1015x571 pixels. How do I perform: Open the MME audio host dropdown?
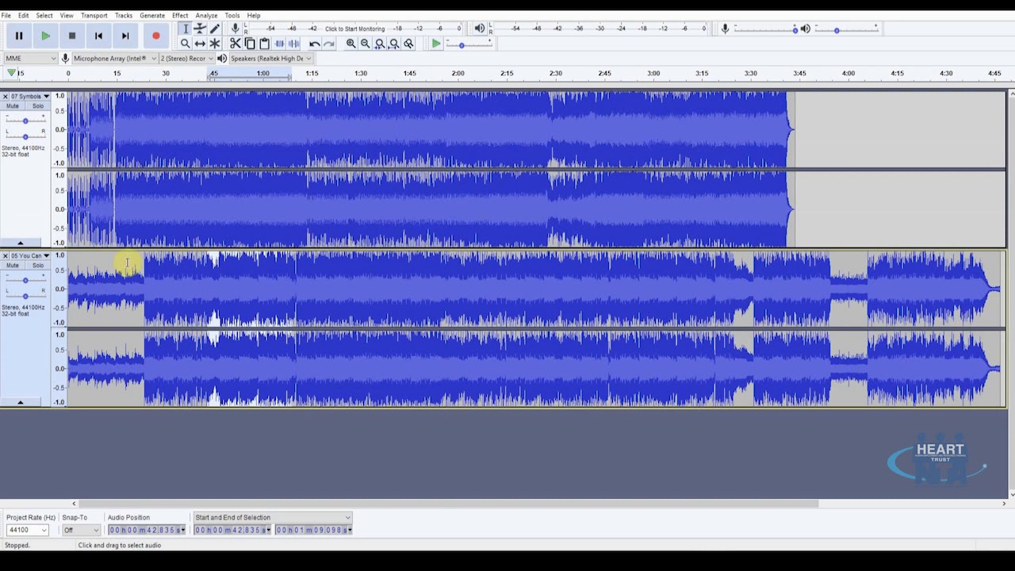pyautogui.click(x=30, y=58)
